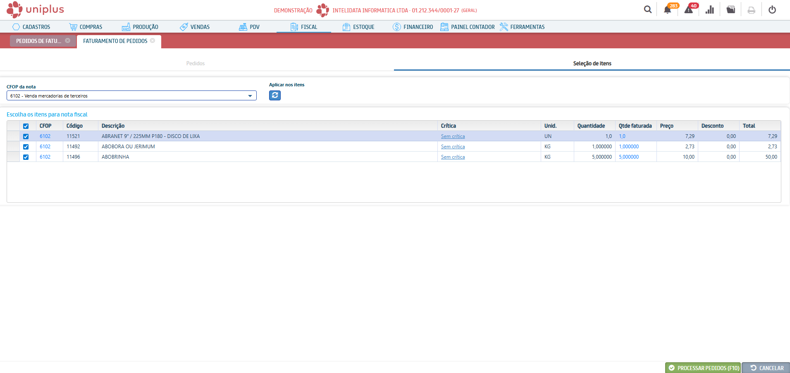
Task: Click Processar Pedidos (F10) button
Action: click(703, 368)
